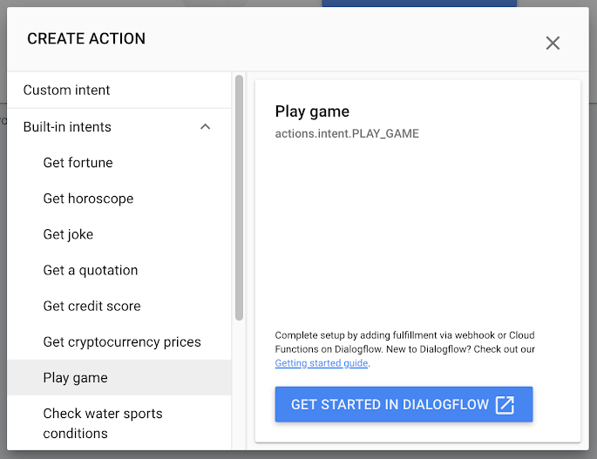Pick the Get joke intent
This screenshot has height=459, width=597.
click(x=68, y=234)
